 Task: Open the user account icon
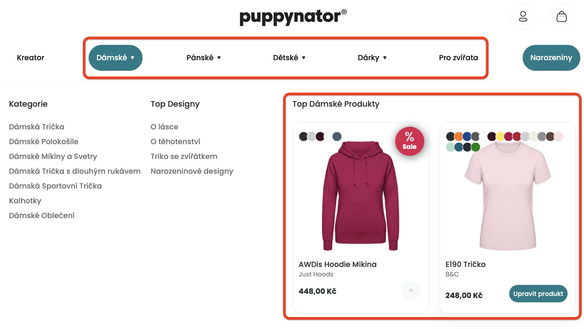click(523, 17)
